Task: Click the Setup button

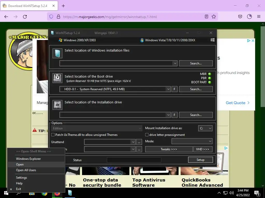Action: pyautogui.click(x=201, y=160)
